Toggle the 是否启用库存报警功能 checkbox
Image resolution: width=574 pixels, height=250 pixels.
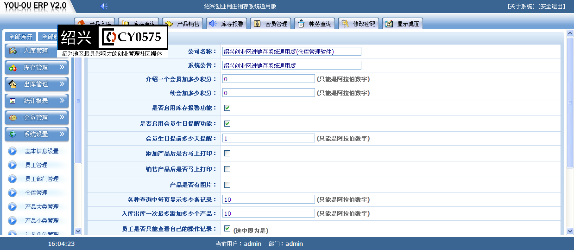click(227, 108)
